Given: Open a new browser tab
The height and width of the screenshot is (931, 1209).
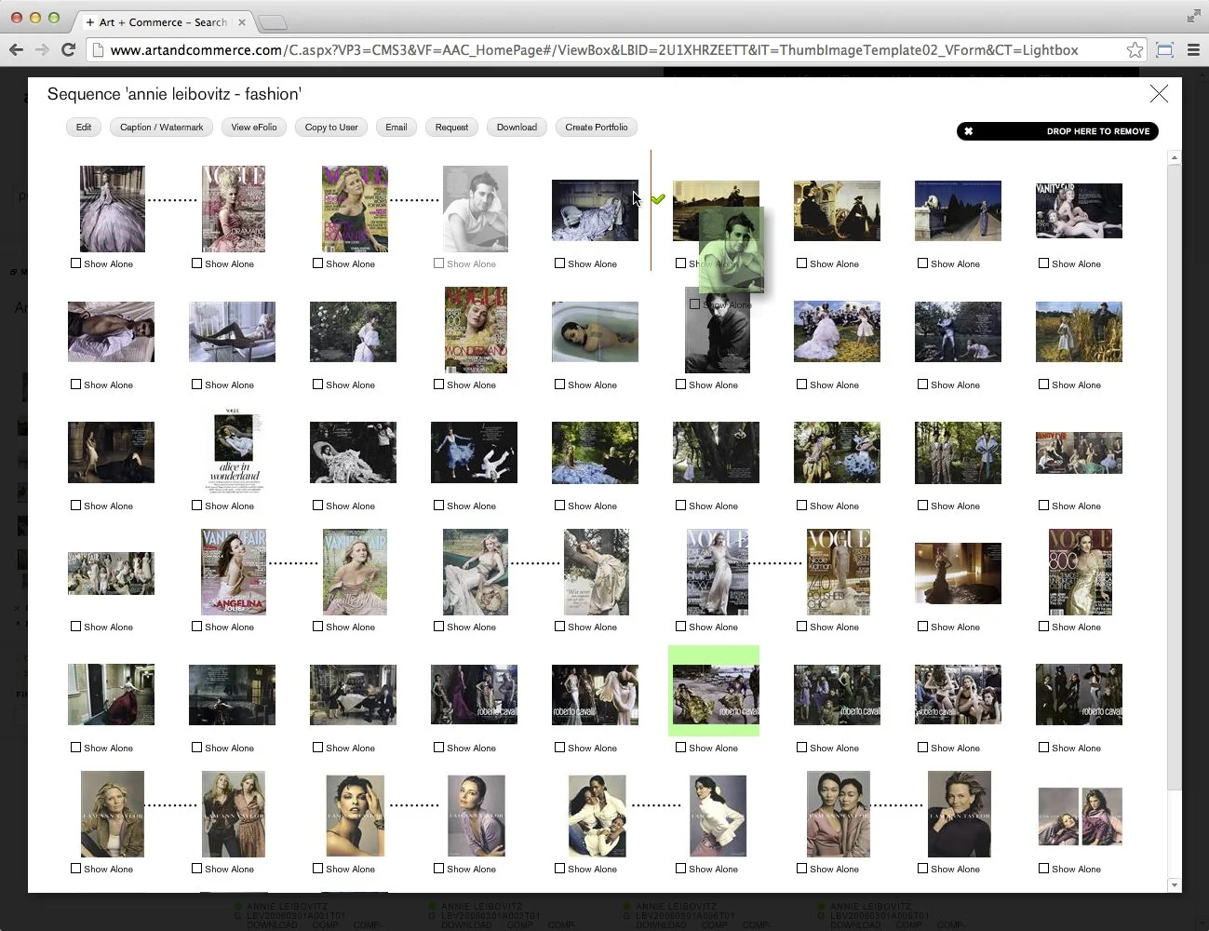Looking at the screenshot, I should (x=272, y=22).
